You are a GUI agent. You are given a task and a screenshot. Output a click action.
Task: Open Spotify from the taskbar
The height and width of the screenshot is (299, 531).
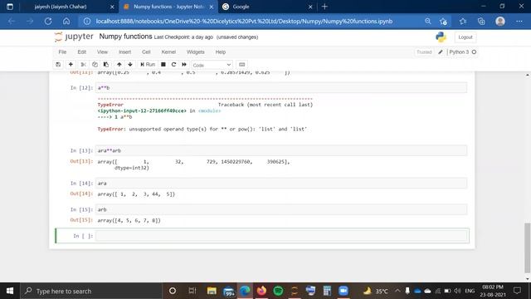278,291
